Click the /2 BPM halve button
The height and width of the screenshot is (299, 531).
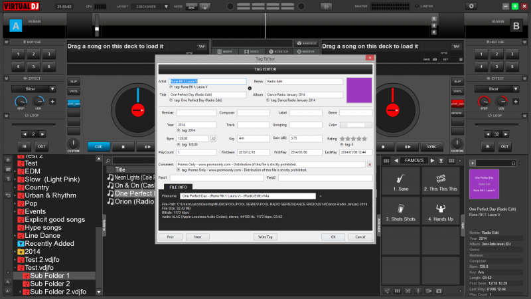pyautogui.click(x=213, y=139)
